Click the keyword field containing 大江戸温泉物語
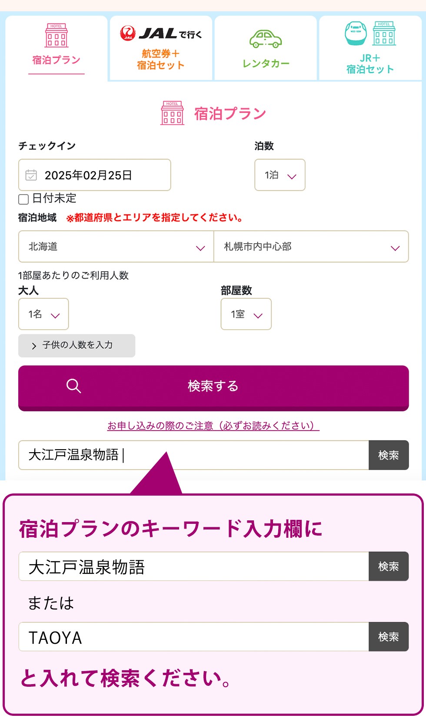The image size is (426, 728). click(193, 455)
